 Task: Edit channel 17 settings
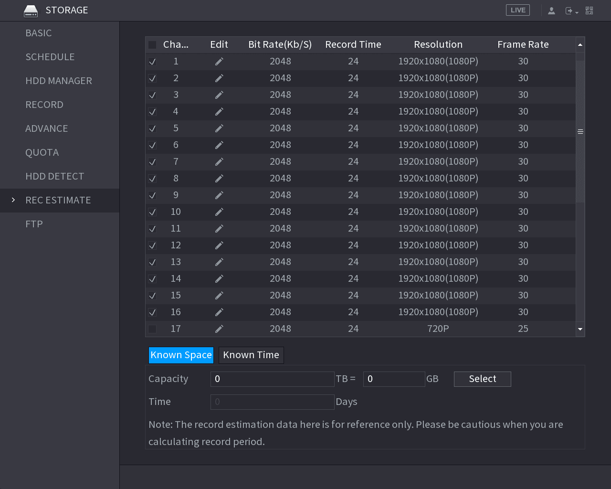(x=219, y=329)
